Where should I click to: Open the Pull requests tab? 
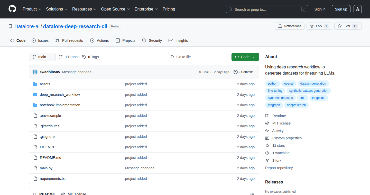69,40
